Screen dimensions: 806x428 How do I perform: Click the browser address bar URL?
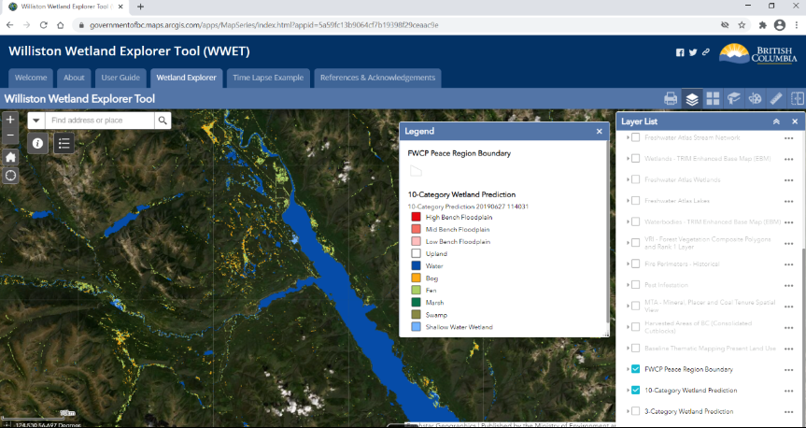[x=263, y=25]
